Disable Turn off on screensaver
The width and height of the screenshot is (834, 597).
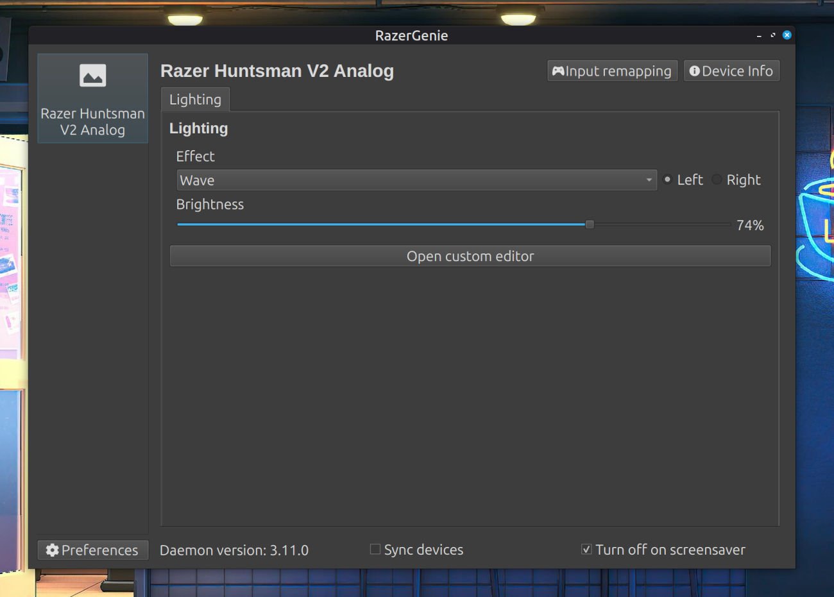coord(586,548)
